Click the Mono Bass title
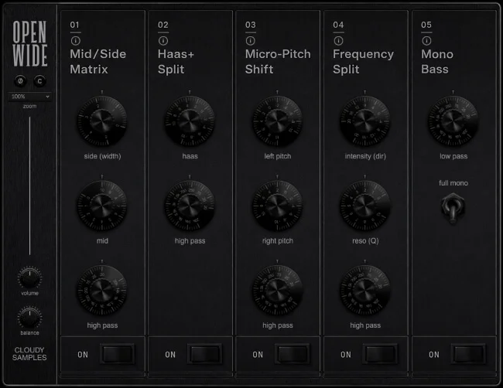This screenshot has height=388, width=503. point(437,62)
